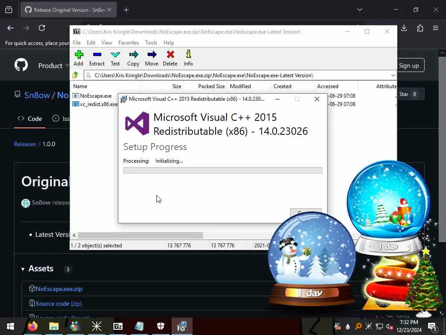446x335 pixels.
Task: Download NoEscape.exe.zip asset
Action: tap(59, 289)
